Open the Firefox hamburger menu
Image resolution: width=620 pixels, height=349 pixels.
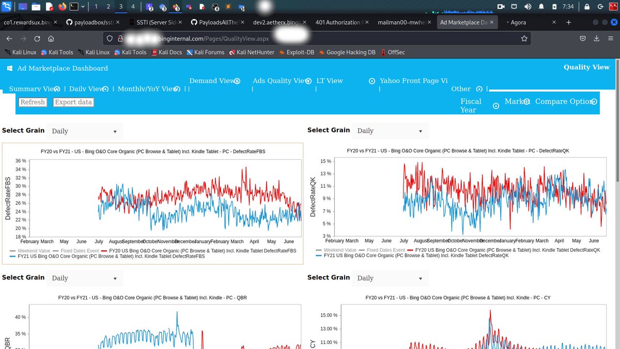(610, 39)
